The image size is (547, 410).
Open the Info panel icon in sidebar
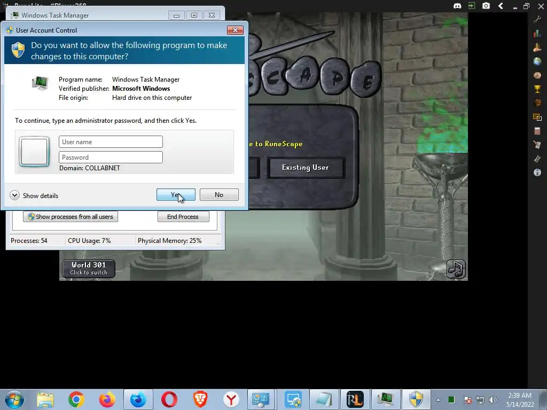click(537, 172)
